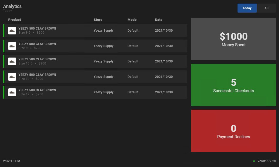Viewport: 279px width, 167px height.
Task: Select YEEZY 500 CLAY BROWN title, Size 9.5
Action: tap(37, 29)
